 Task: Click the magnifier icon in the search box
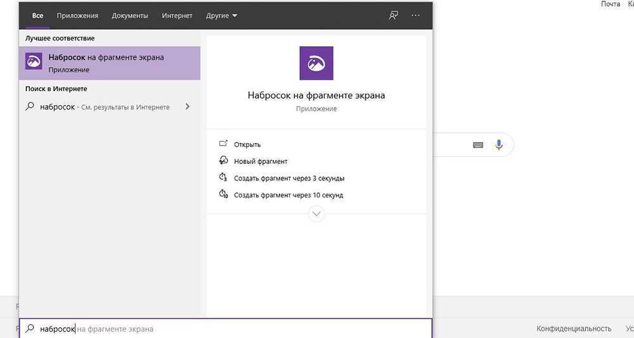(x=30, y=329)
